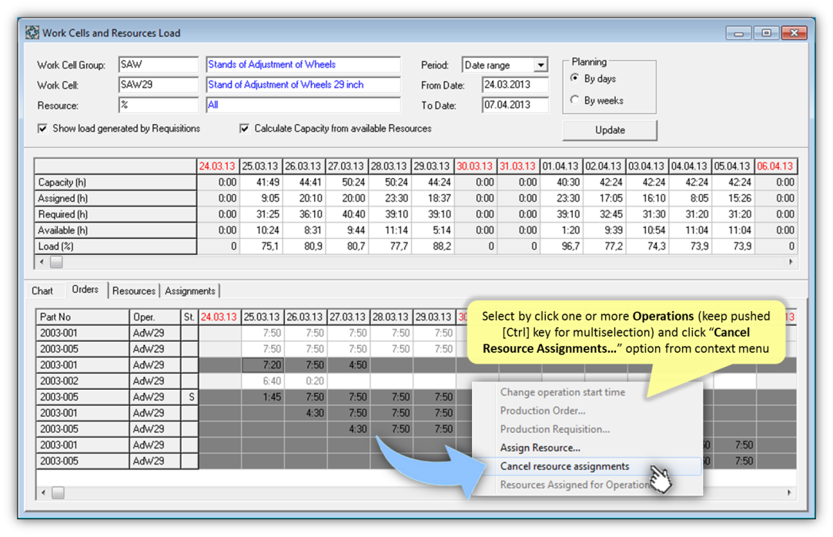Go to the Assignments tab
This screenshot has width=833, height=537.
[190, 290]
